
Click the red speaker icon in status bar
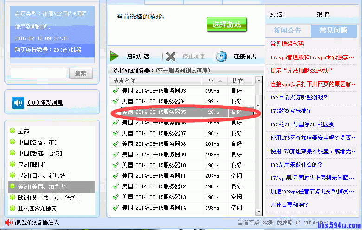[x=8, y=223]
